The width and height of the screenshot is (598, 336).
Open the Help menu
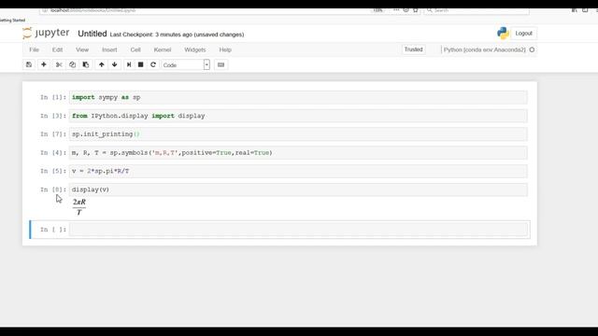pyautogui.click(x=225, y=49)
